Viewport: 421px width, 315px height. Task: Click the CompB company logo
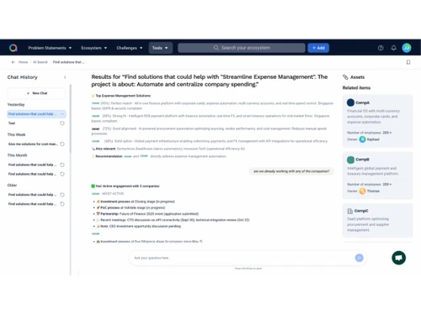pyautogui.click(x=350, y=160)
